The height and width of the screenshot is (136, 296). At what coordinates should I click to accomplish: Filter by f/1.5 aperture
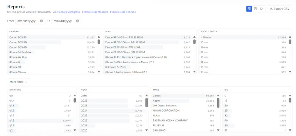[x=40, y=105]
